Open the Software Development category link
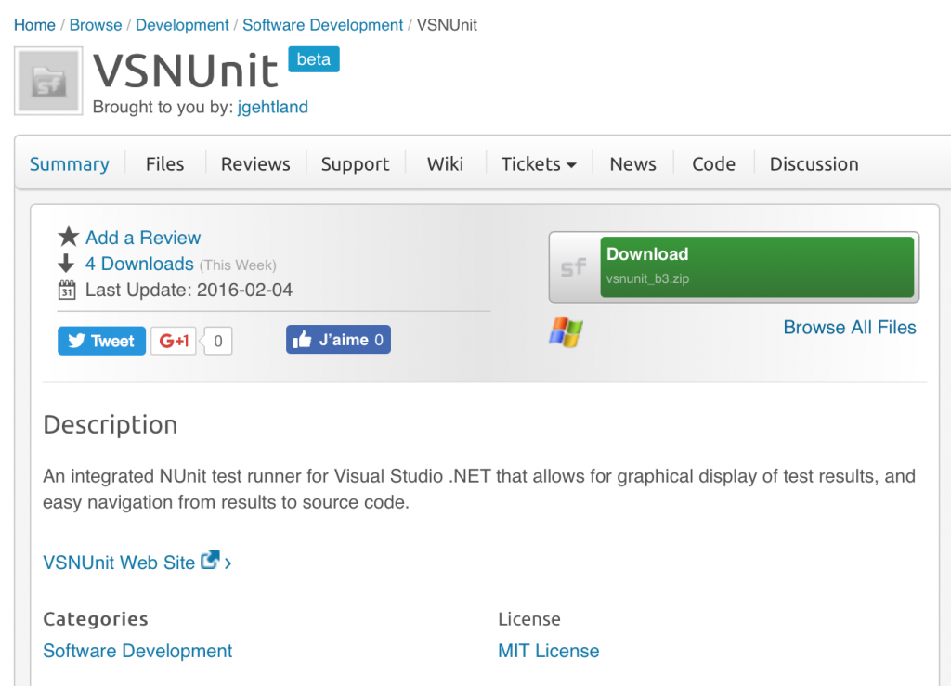Screen dimensions: 951x686 pos(137,650)
